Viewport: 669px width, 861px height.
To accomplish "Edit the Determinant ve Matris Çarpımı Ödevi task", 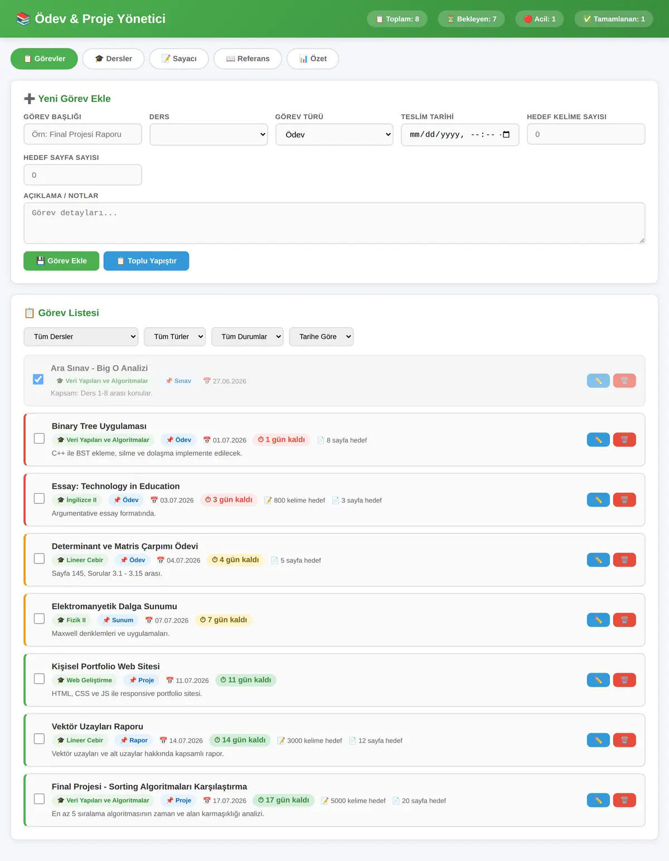I will 598,560.
